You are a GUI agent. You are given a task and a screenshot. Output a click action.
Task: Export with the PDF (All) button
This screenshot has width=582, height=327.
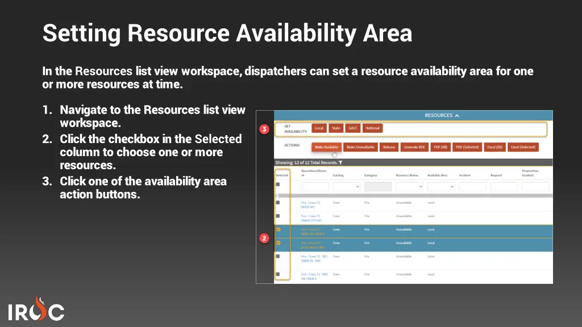pyautogui.click(x=440, y=147)
